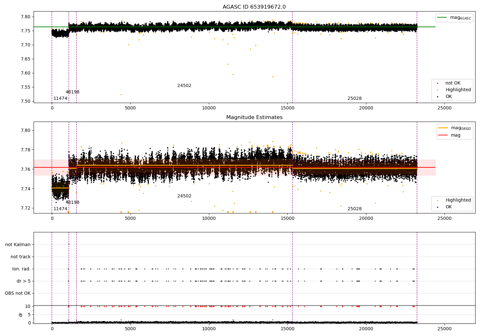Click the green line sample in mag AGASC legend
480x336 pixels.
pyautogui.click(x=442, y=18)
